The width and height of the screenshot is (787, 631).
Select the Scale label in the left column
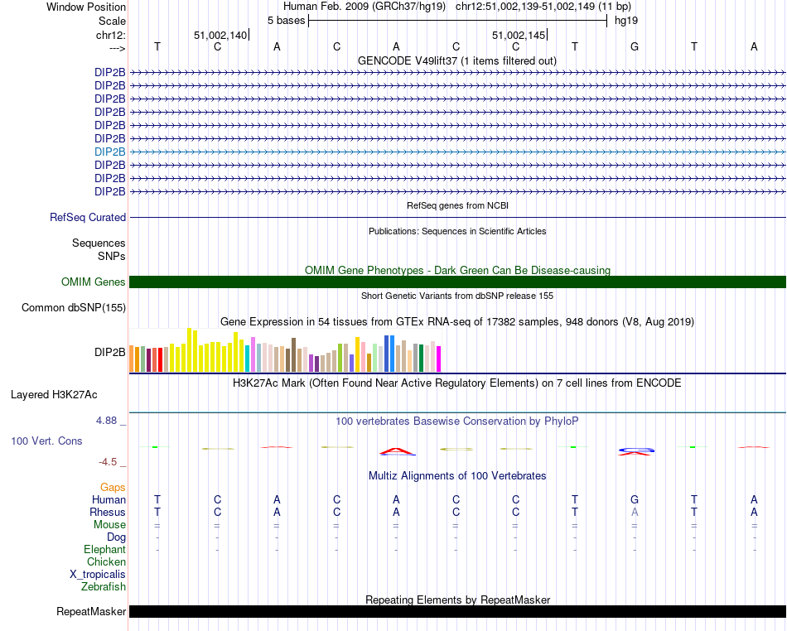pos(112,21)
